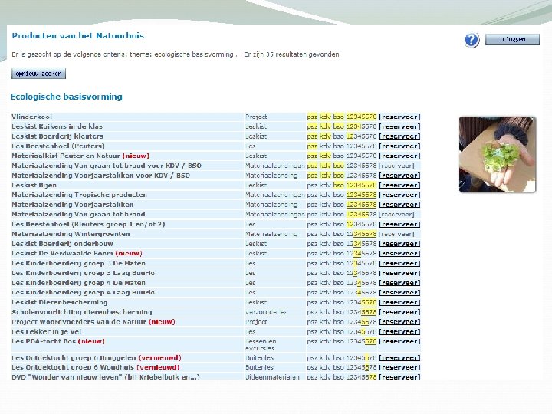Reserve Leskist Dierenbescherming
This screenshot has width=552, height=414.
pos(399,302)
